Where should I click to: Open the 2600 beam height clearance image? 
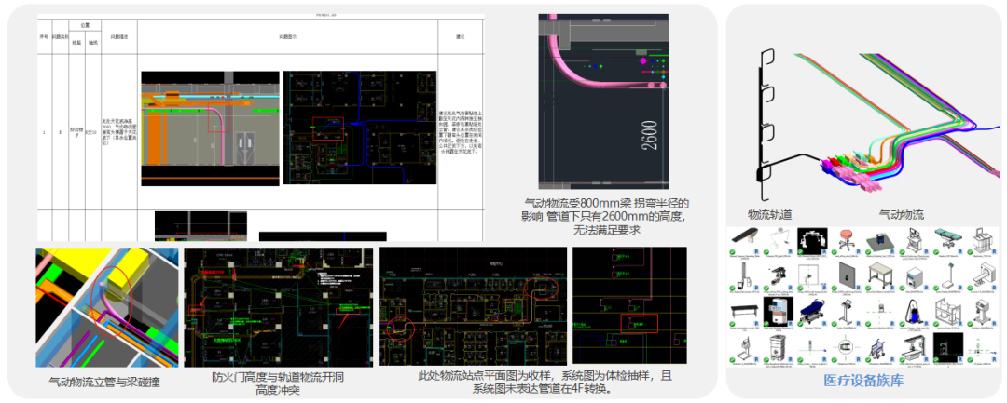pos(603,101)
